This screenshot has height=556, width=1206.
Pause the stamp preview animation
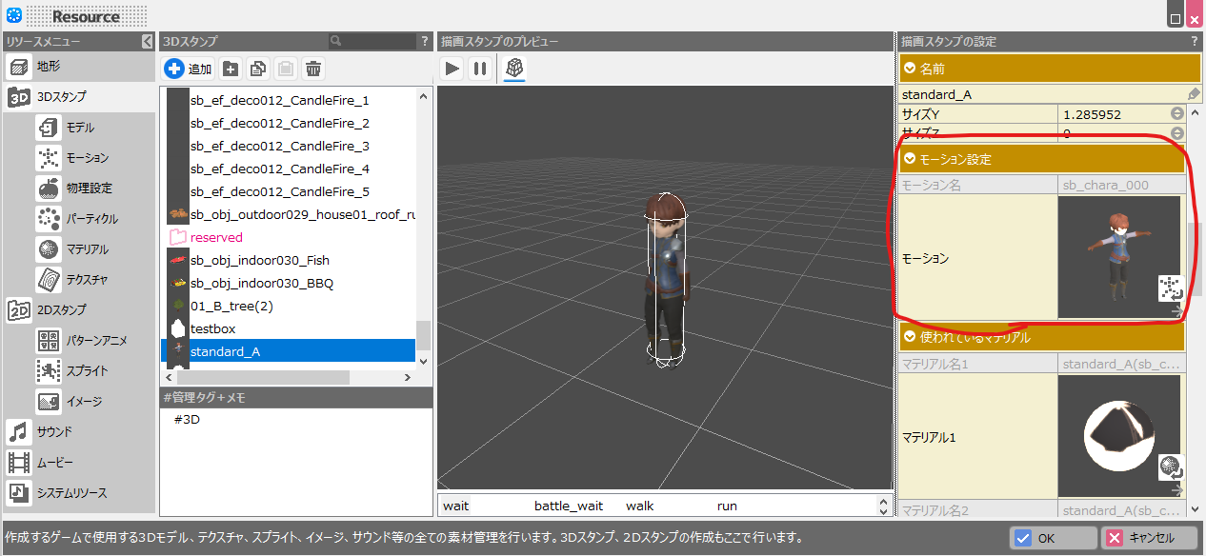click(480, 68)
